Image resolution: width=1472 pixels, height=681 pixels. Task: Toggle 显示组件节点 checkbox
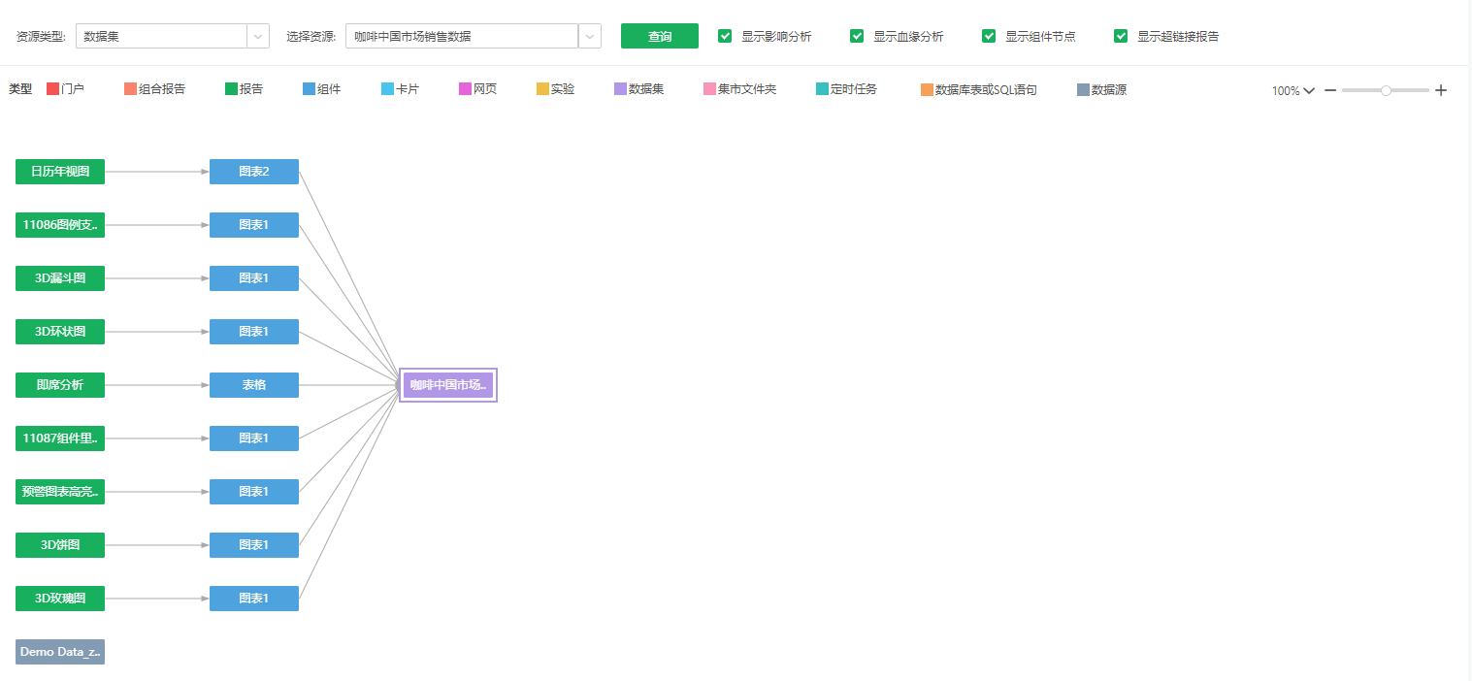click(989, 36)
